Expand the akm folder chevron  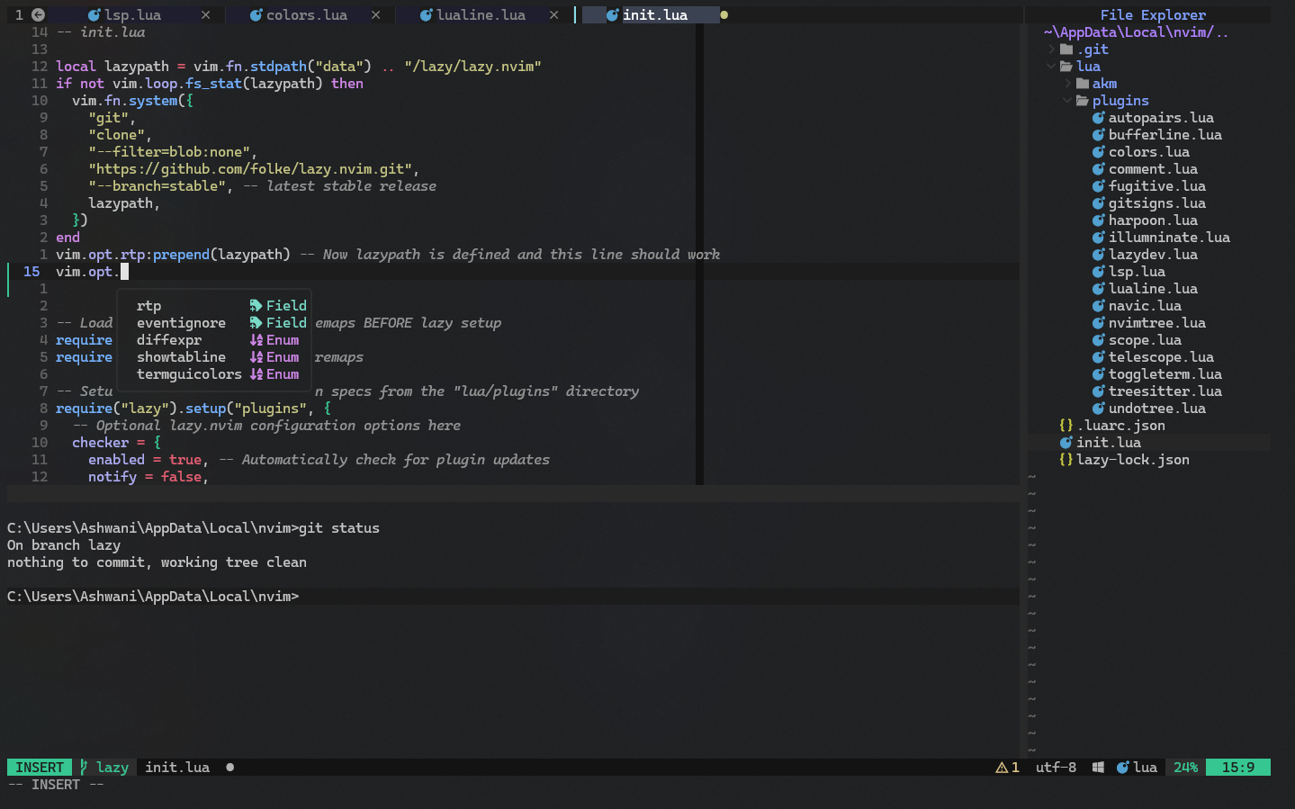[1067, 84]
